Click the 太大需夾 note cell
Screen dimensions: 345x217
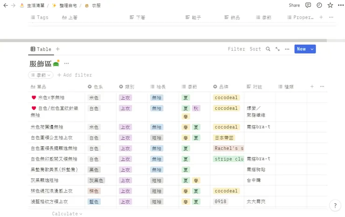click(x=256, y=201)
